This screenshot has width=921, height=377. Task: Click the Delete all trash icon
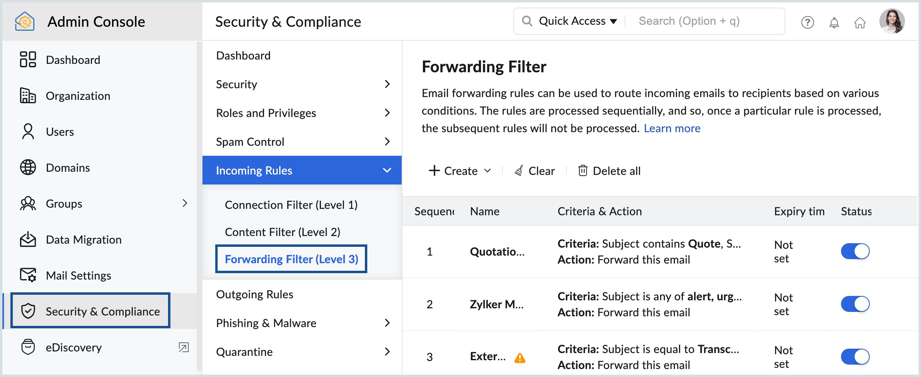[x=583, y=171]
